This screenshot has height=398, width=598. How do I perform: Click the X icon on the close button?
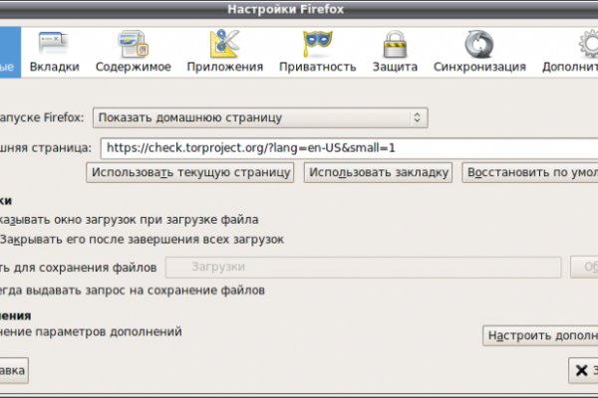point(580,371)
